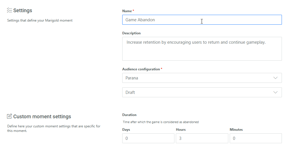Click the Settings checklist icon
The height and width of the screenshot is (156, 306).
[9, 10]
